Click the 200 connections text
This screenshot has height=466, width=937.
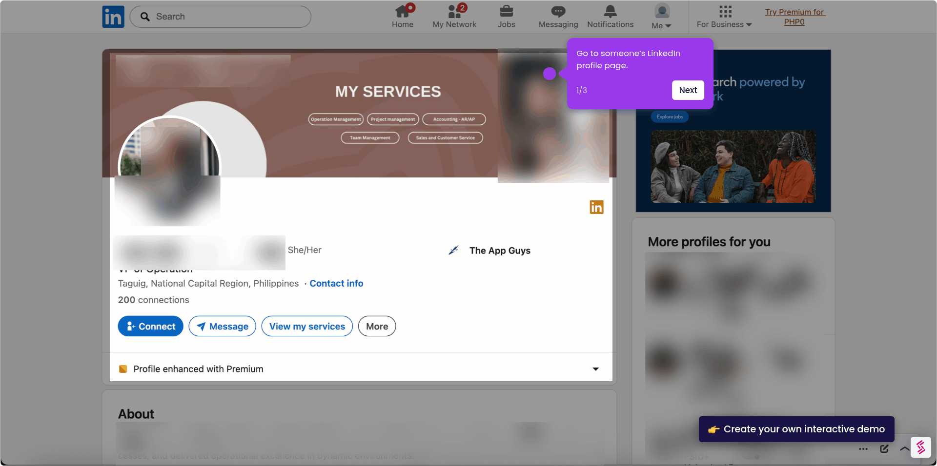(x=153, y=300)
